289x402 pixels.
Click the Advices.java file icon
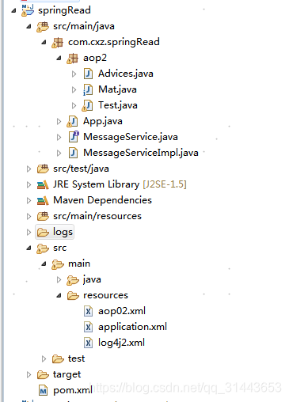pyautogui.click(x=88, y=74)
